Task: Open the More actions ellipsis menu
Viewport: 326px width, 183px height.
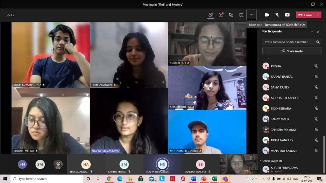Action: (x=251, y=15)
